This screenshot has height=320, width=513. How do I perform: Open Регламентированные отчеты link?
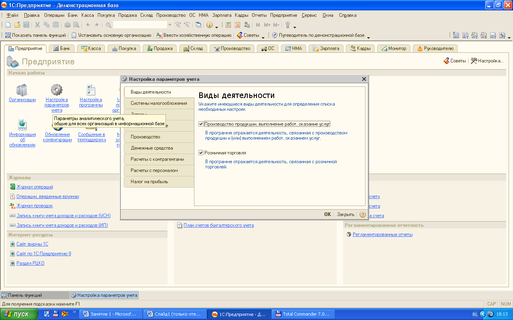tap(382, 234)
